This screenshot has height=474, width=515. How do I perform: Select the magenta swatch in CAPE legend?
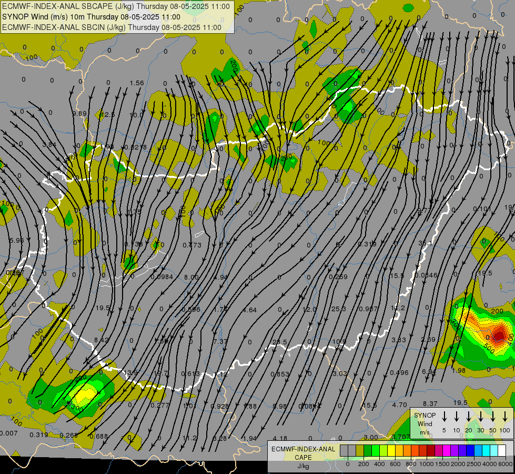(x=447, y=451)
